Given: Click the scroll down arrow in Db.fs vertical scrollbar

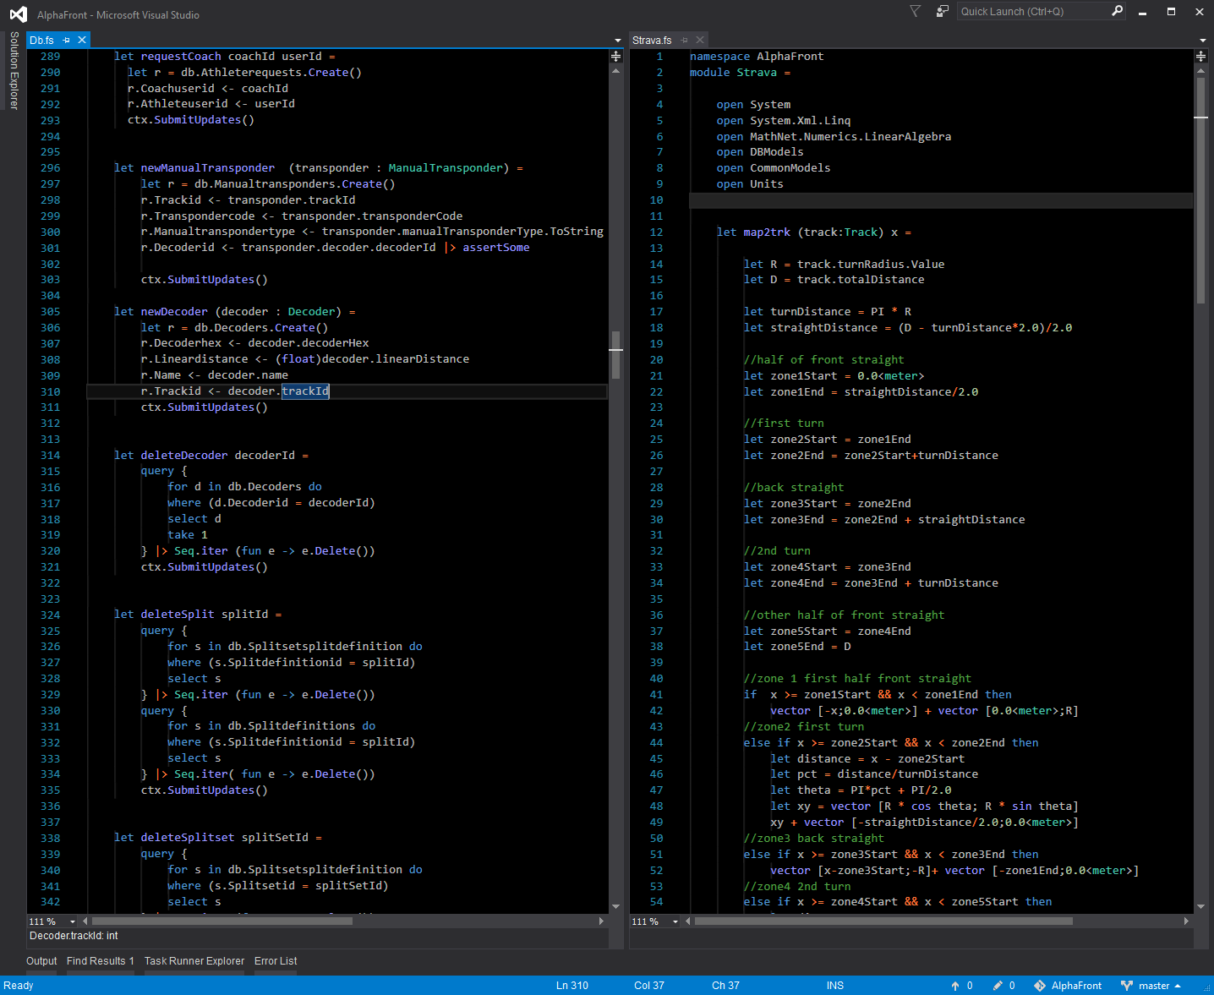Looking at the screenshot, I should [x=615, y=906].
